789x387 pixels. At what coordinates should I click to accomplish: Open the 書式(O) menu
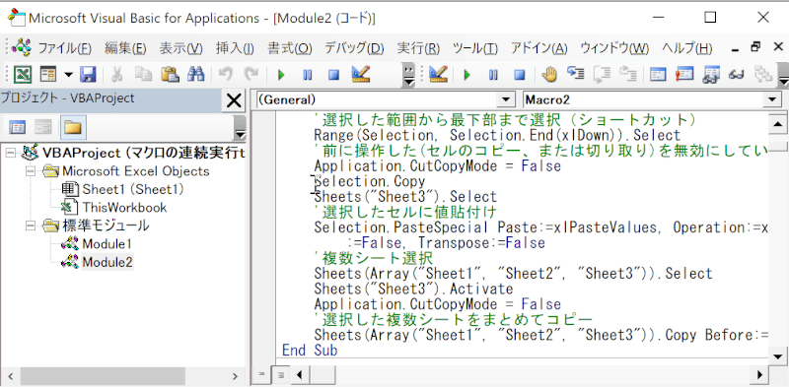tap(290, 48)
